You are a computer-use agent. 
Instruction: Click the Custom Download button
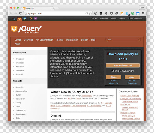click(123, 65)
